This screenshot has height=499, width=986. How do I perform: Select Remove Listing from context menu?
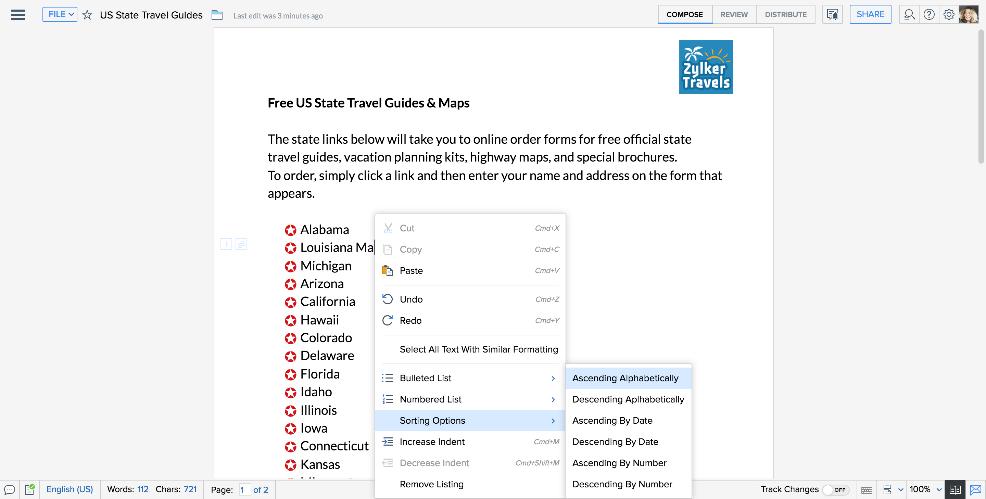431,484
